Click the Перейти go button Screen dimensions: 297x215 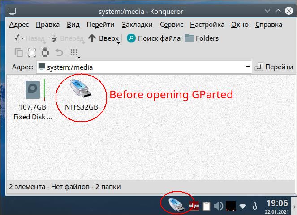pos(274,67)
